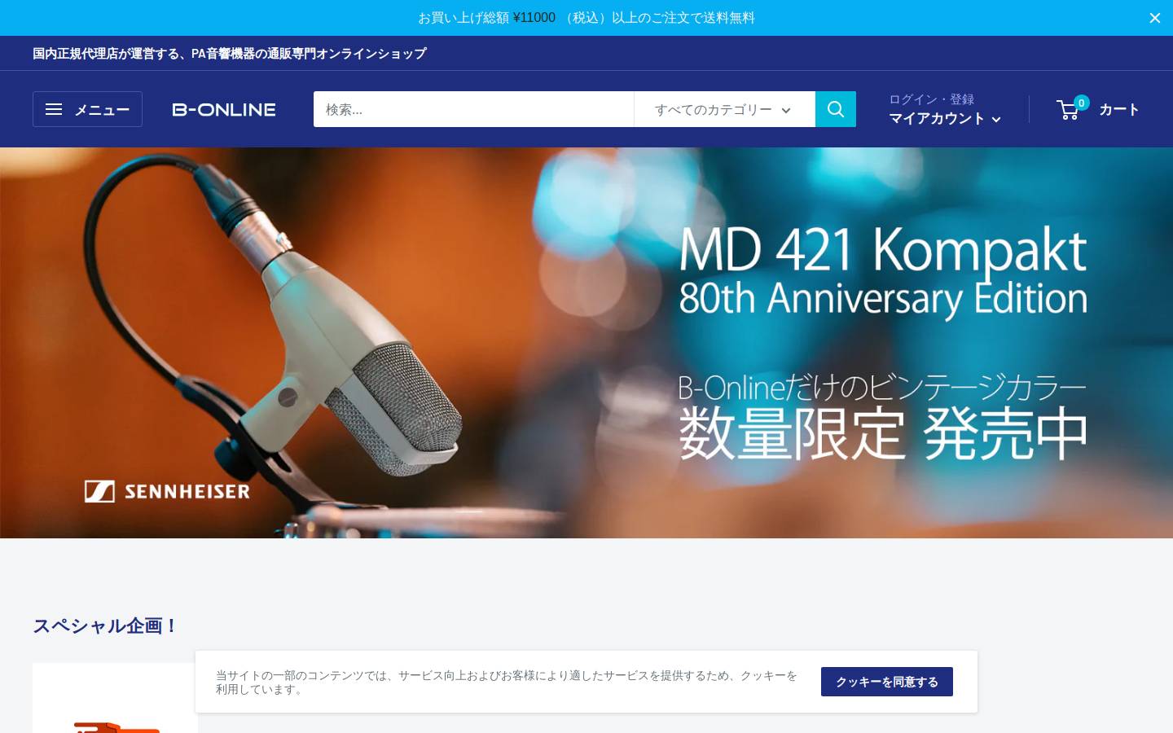Close the free shipping announcement bar

coord(1154,18)
